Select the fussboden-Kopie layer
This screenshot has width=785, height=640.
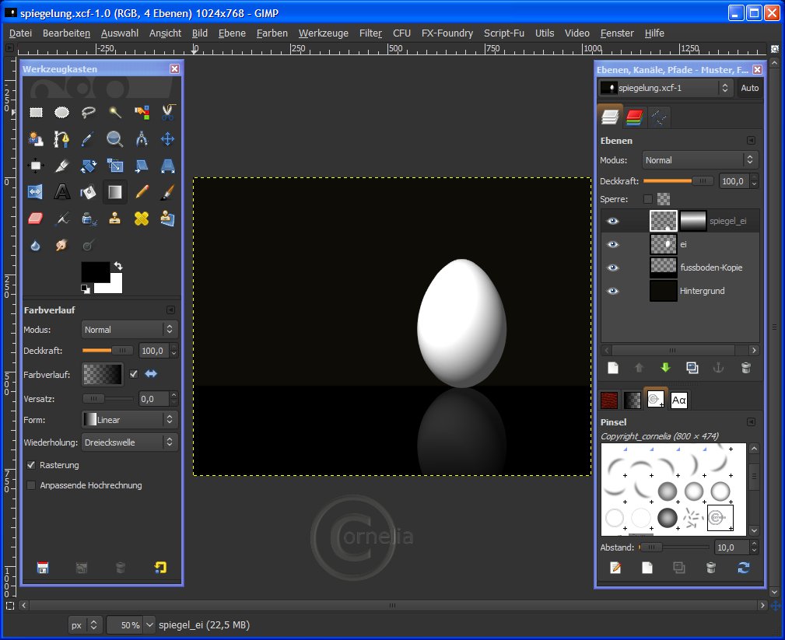coord(710,268)
